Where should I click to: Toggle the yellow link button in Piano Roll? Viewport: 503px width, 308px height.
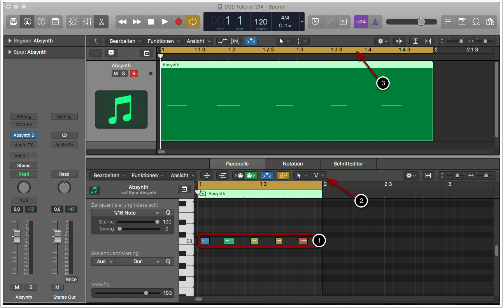283,176
